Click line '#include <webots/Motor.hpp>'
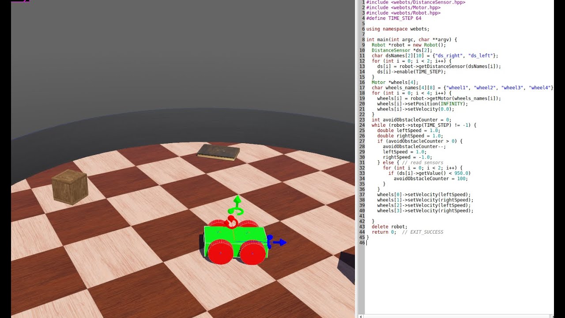 pos(403,8)
